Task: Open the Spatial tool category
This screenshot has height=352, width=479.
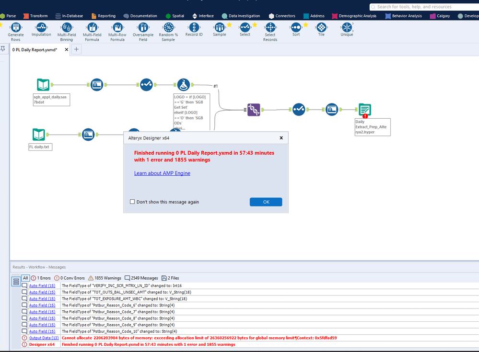Action: [175, 16]
